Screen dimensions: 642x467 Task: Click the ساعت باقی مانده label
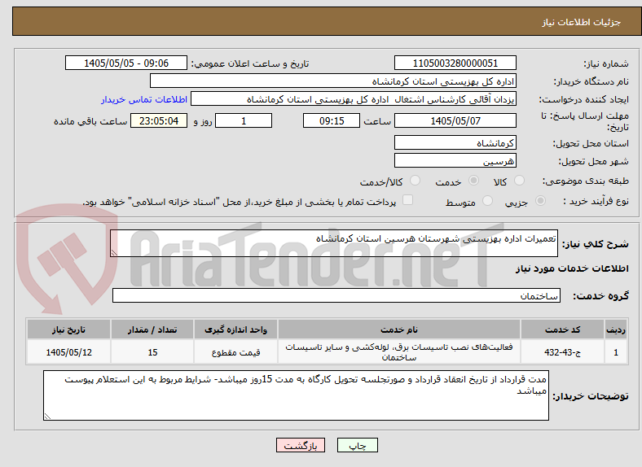pos(90,121)
